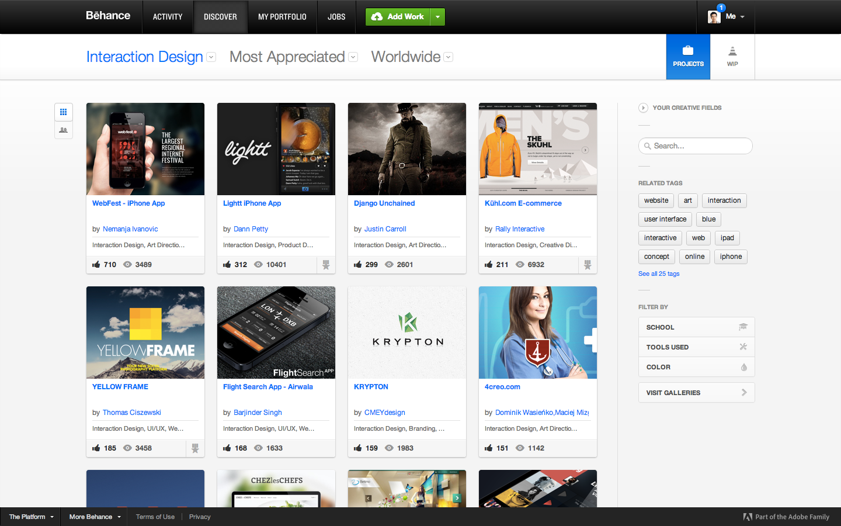The width and height of the screenshot is (841, 526).
Task: Open the KRYPTON project thumbnail
Action: click(x=407, y=333)
